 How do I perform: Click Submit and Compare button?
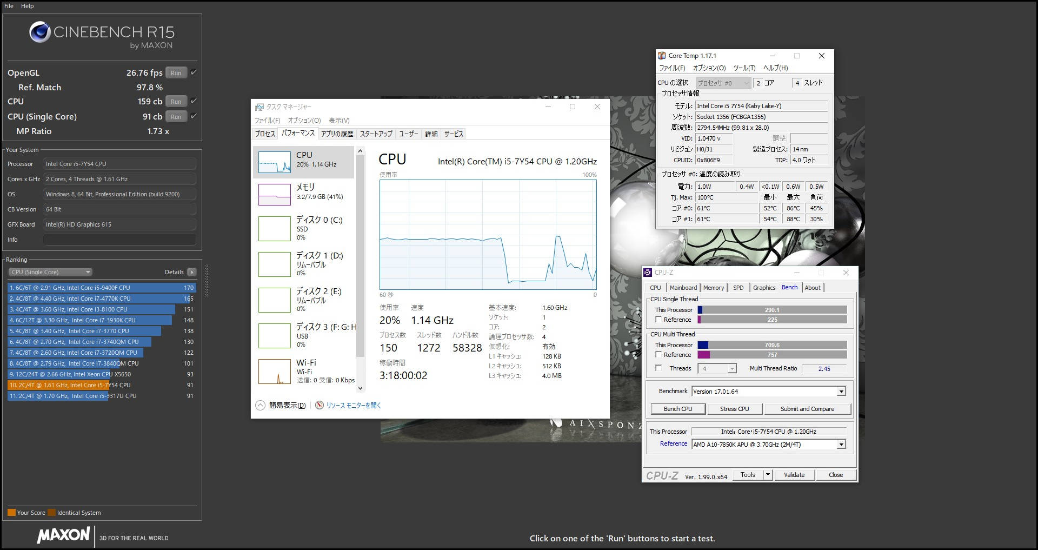point(807,409)
